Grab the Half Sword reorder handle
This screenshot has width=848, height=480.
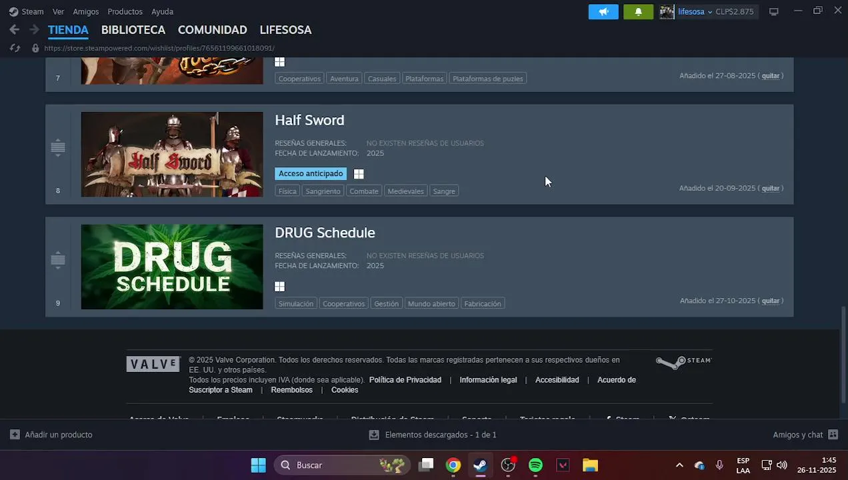click(x=58, y=147)
